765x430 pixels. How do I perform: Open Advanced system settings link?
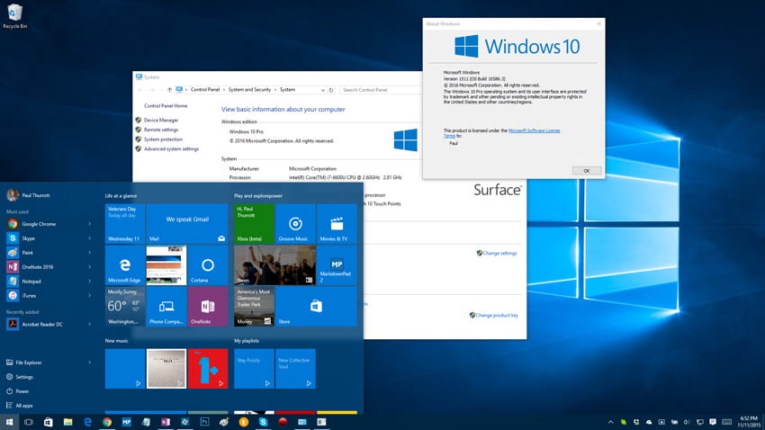coord(171,148)
